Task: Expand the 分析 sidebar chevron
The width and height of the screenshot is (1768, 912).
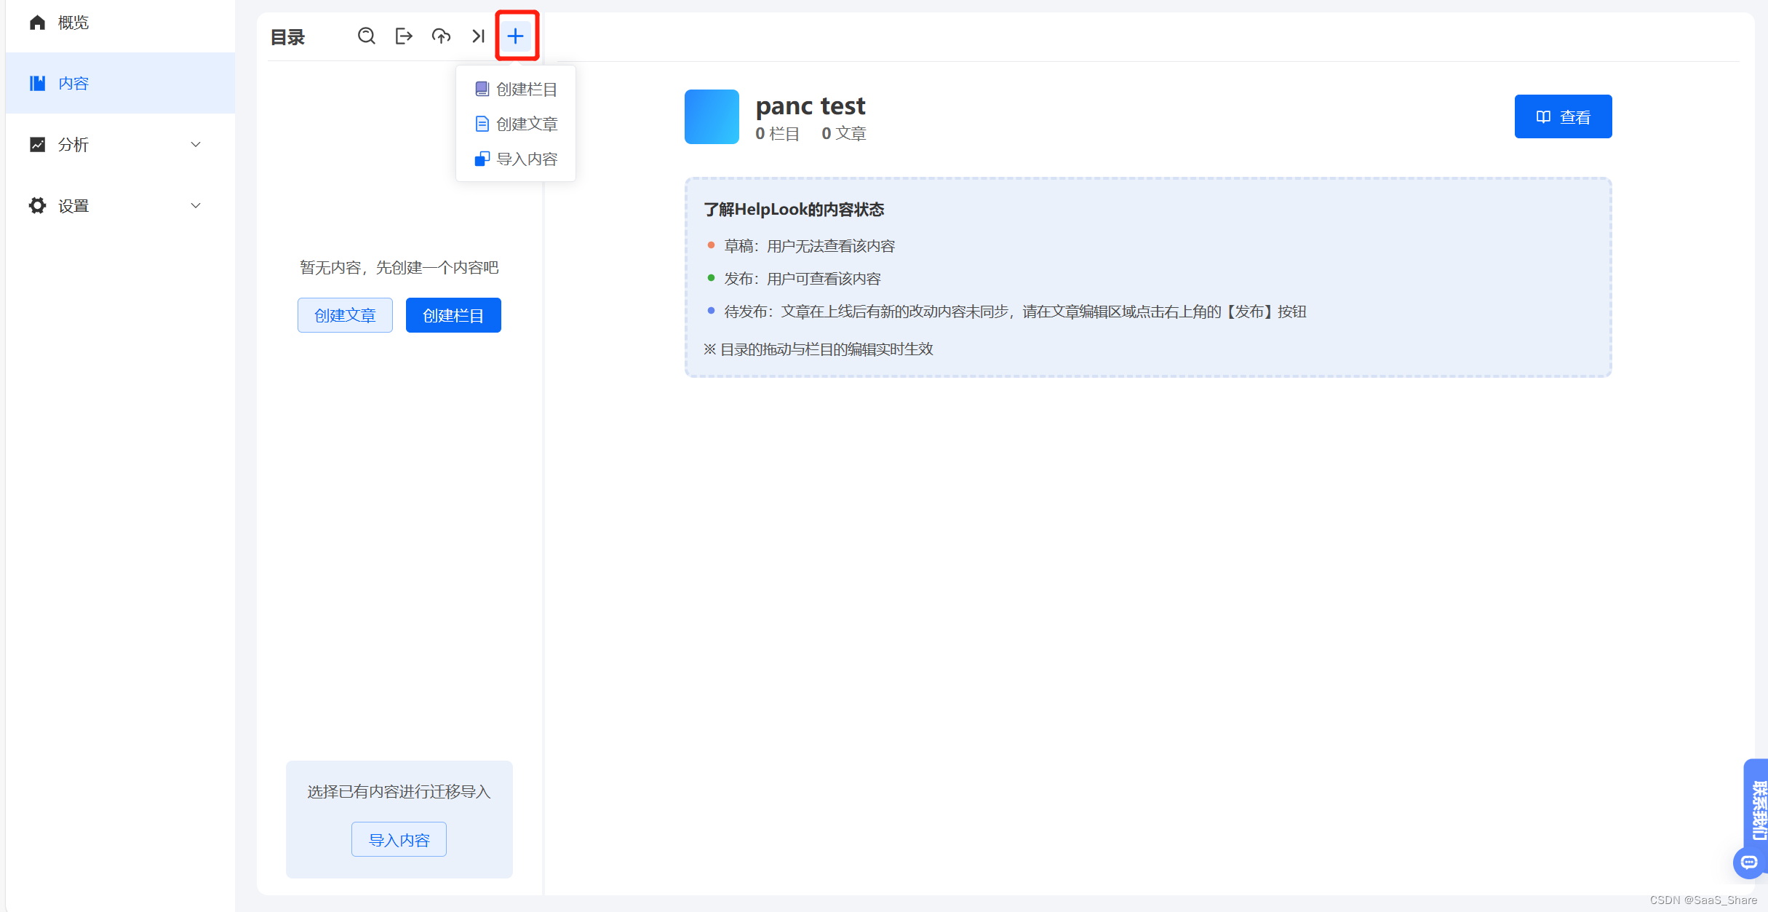Action: tap(196, 145)
